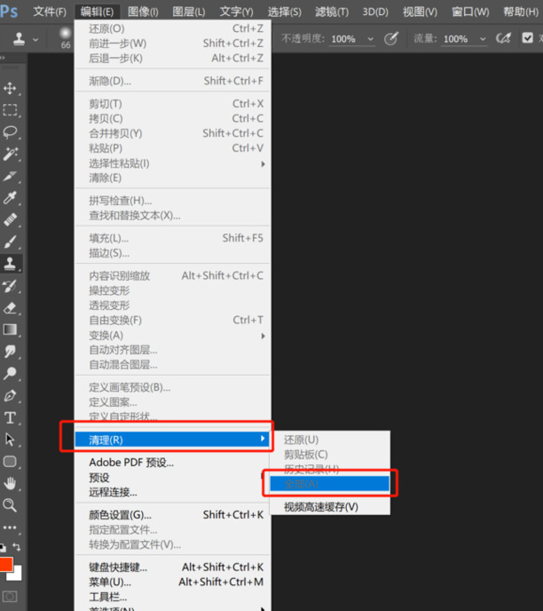Expand the toolbox double-arrow at top
The height and width of the screenshot is (611, 543).
(3, 58)
